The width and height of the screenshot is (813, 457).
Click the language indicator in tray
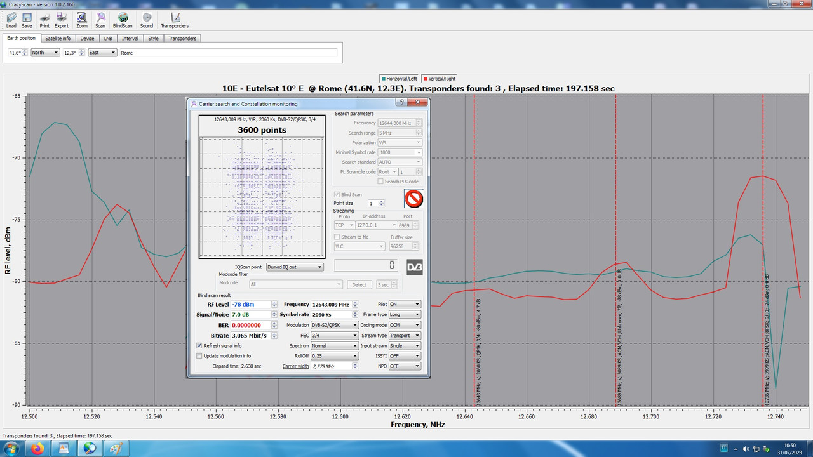click(724, 448)
